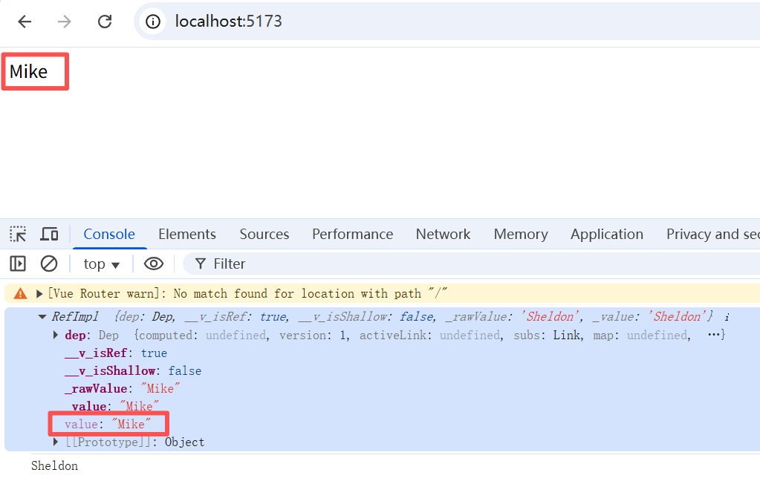Click the warning triangle icon
This screenshot has height=481, width=760.
20,293
